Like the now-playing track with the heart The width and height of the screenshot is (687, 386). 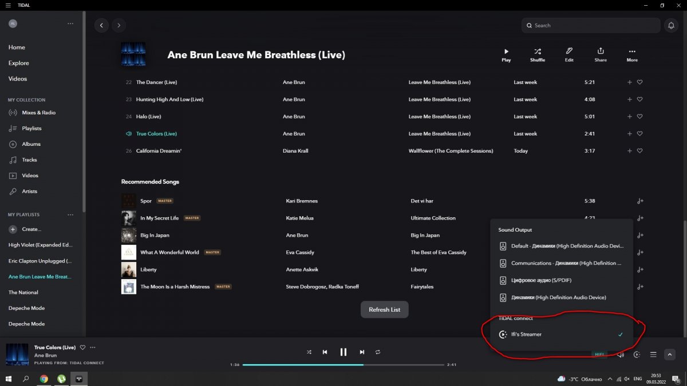[x=82, y=348]
